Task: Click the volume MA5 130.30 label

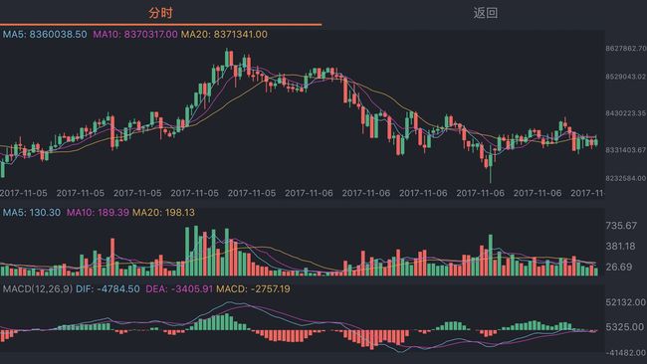Action: coord(32,212)
